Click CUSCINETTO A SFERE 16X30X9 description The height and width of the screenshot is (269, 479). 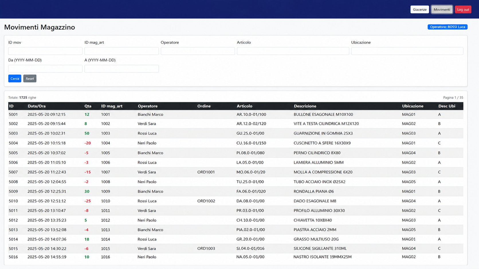[x=322, y=143]
